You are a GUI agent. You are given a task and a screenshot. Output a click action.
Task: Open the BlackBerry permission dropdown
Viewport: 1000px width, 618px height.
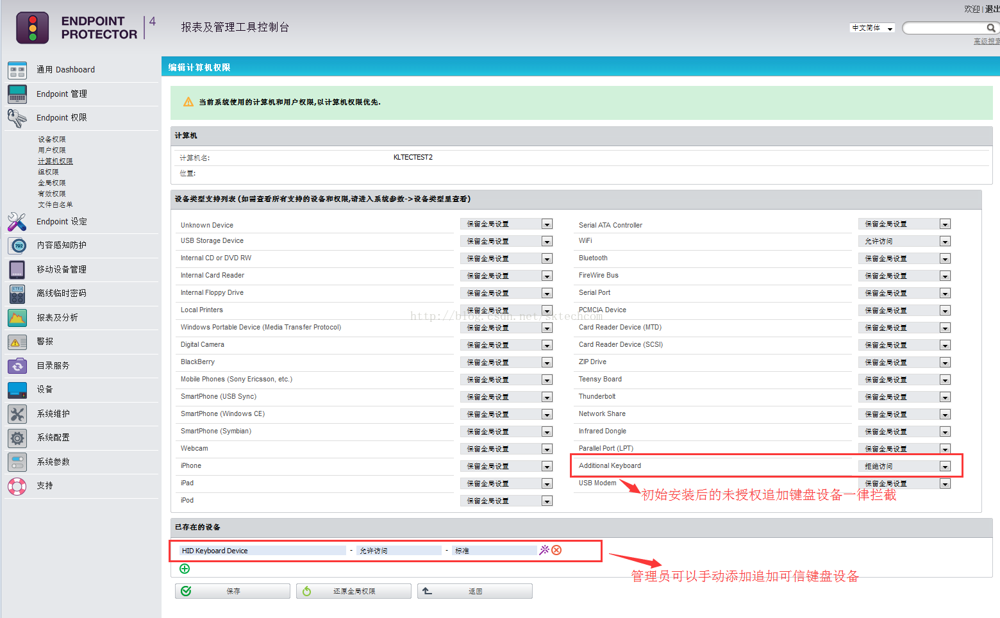click(x=506, y=362)
